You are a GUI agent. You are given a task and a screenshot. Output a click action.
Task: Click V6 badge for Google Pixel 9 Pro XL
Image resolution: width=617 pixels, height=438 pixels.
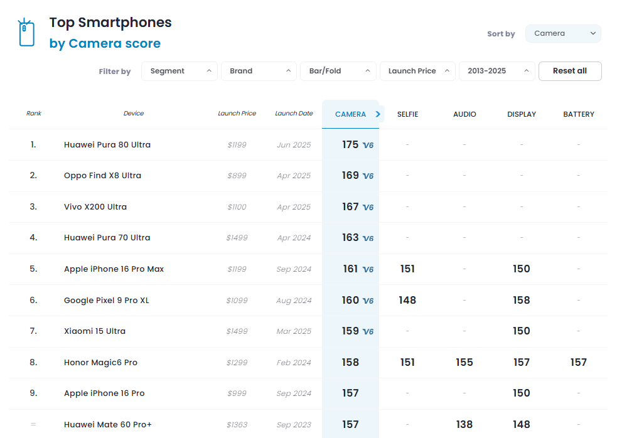[368, 301]
